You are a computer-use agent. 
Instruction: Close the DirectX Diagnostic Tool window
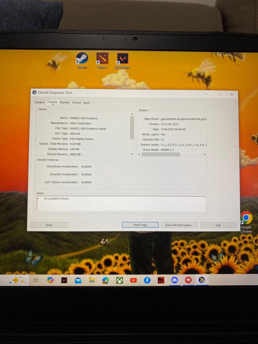pyautogui.click(x=232, y=94)
